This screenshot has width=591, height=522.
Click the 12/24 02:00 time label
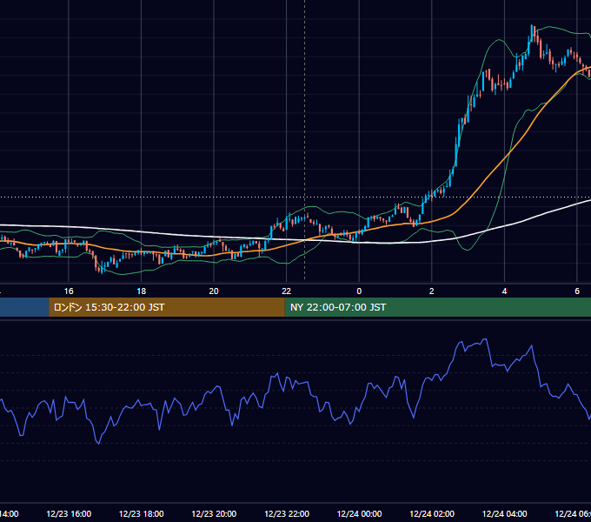pyautogui.click(x=432, y=513)
